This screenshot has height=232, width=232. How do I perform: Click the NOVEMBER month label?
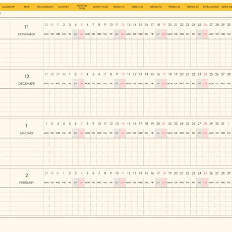(27, 34)
